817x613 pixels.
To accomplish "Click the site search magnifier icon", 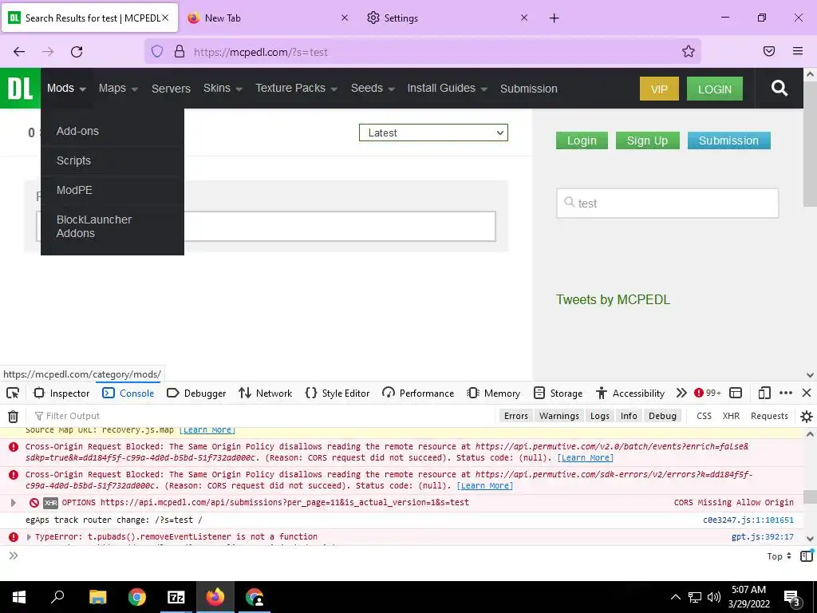I will click(779, 88).
